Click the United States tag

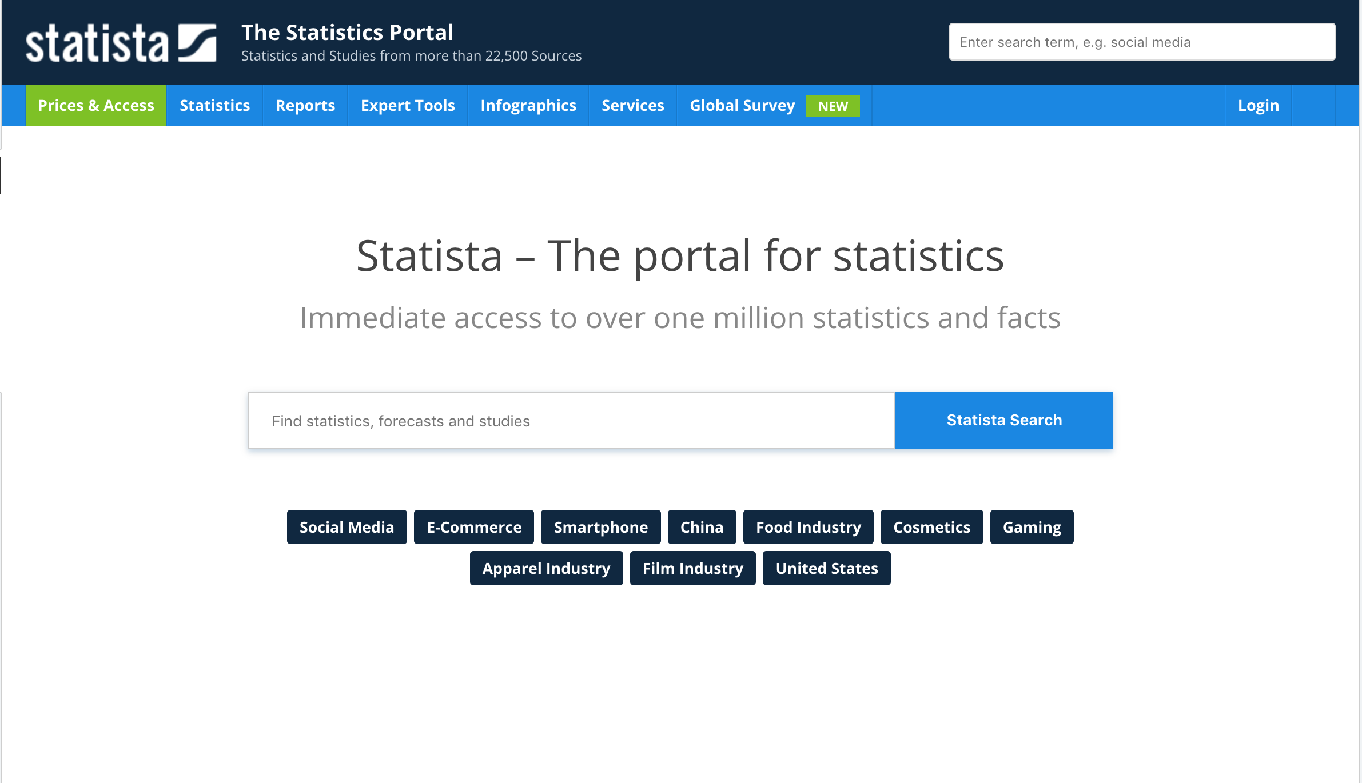click(826, 568)
